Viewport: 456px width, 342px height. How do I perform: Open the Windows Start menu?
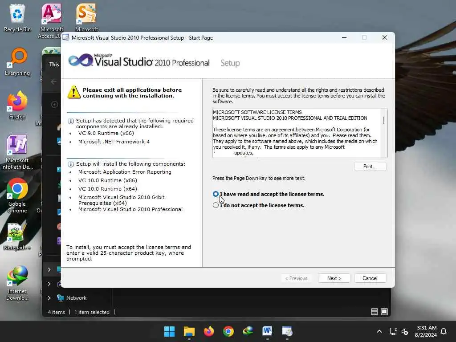[x=169, y=331]
